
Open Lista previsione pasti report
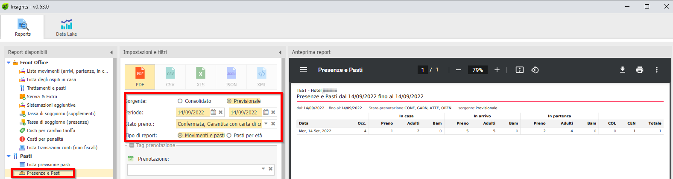pos(45,165)
